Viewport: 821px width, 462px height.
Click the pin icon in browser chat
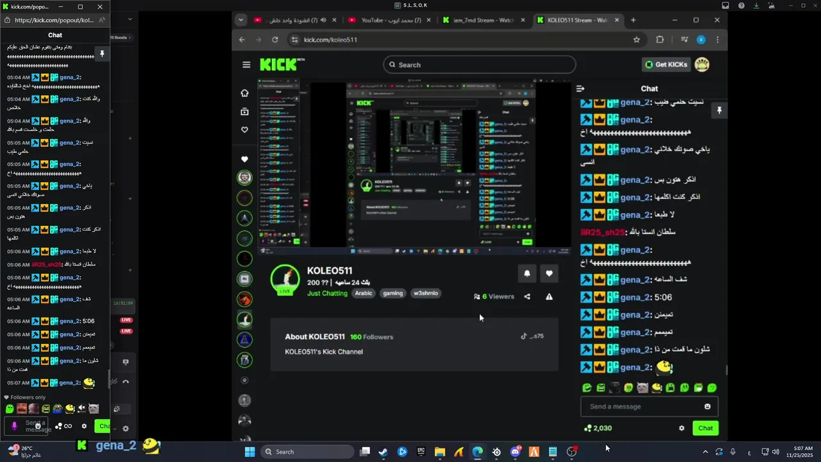pyautogui.click(x=719, y=110)
